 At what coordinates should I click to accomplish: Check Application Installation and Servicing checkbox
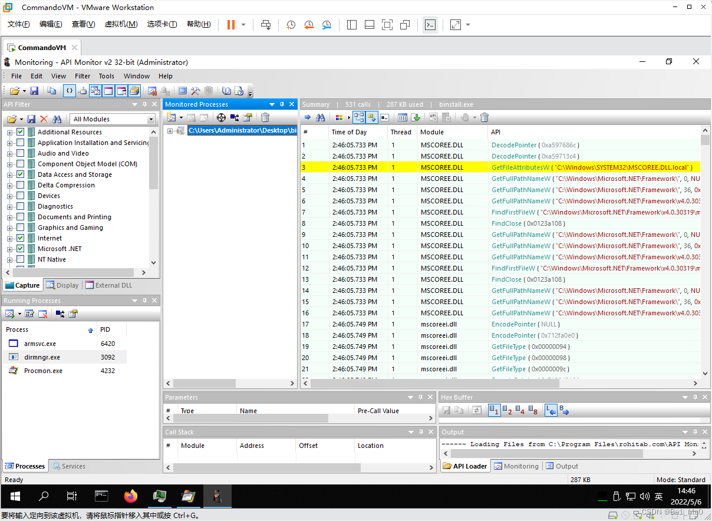(21, 143)
